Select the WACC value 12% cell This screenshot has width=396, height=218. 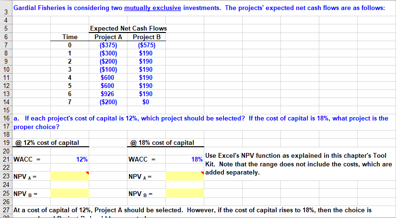(70, 159)
